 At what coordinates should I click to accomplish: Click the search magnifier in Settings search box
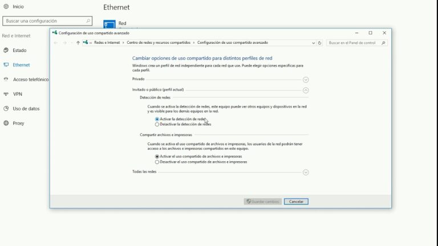[88, 21]
